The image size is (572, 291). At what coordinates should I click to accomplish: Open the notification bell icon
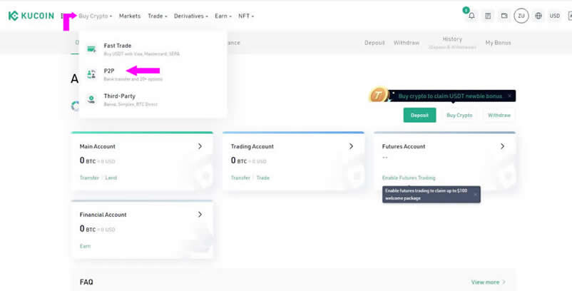click(471, 16)
